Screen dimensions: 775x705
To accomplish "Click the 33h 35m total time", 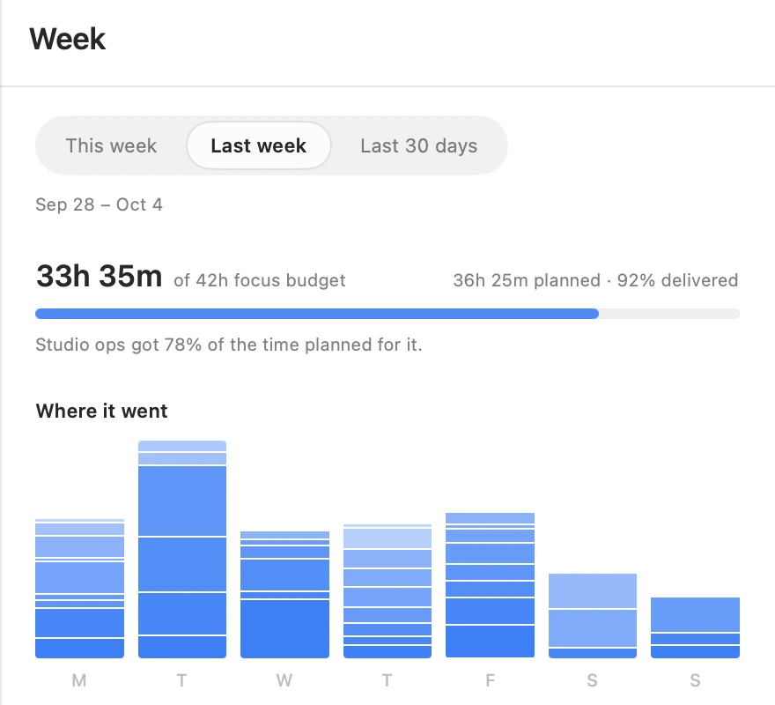I will coord(99,276).
